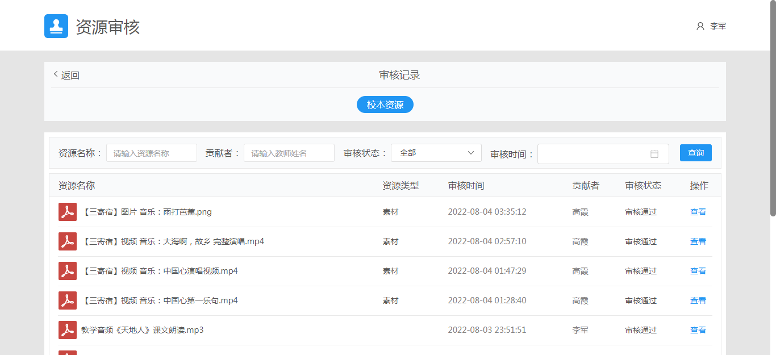Screen dimensions: 776x355
Task: Click file icon for 中国心演唱视频.mp4
Action: (68, 271)
